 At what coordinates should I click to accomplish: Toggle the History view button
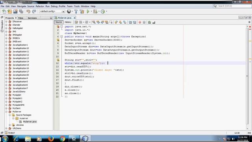68,22
